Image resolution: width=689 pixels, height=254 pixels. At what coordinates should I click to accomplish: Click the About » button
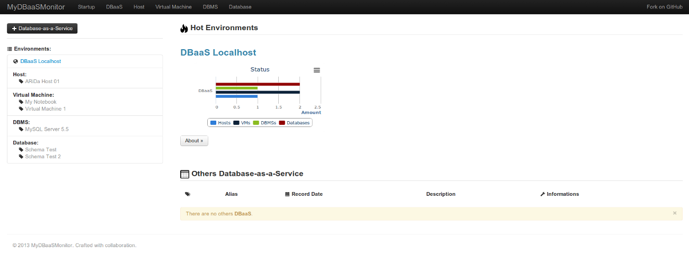click(194, 141)
